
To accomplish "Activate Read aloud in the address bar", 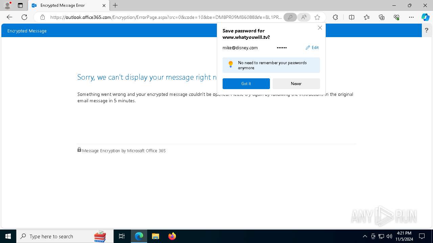I will coord(304,17).
